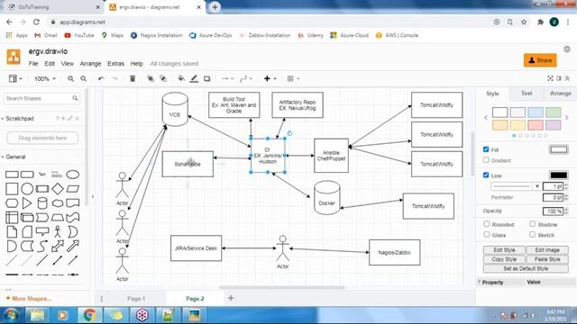Click the Copy Style button
Screen dimensions: 577x324
tap(504, 259)
